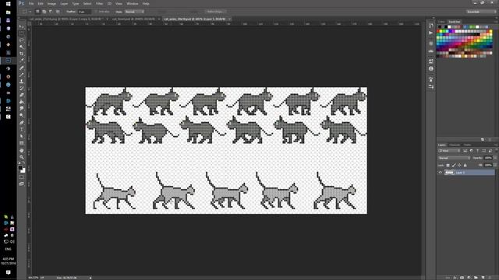
Task: Open the layer Fill slider arrow
Action: click(494, 165)
